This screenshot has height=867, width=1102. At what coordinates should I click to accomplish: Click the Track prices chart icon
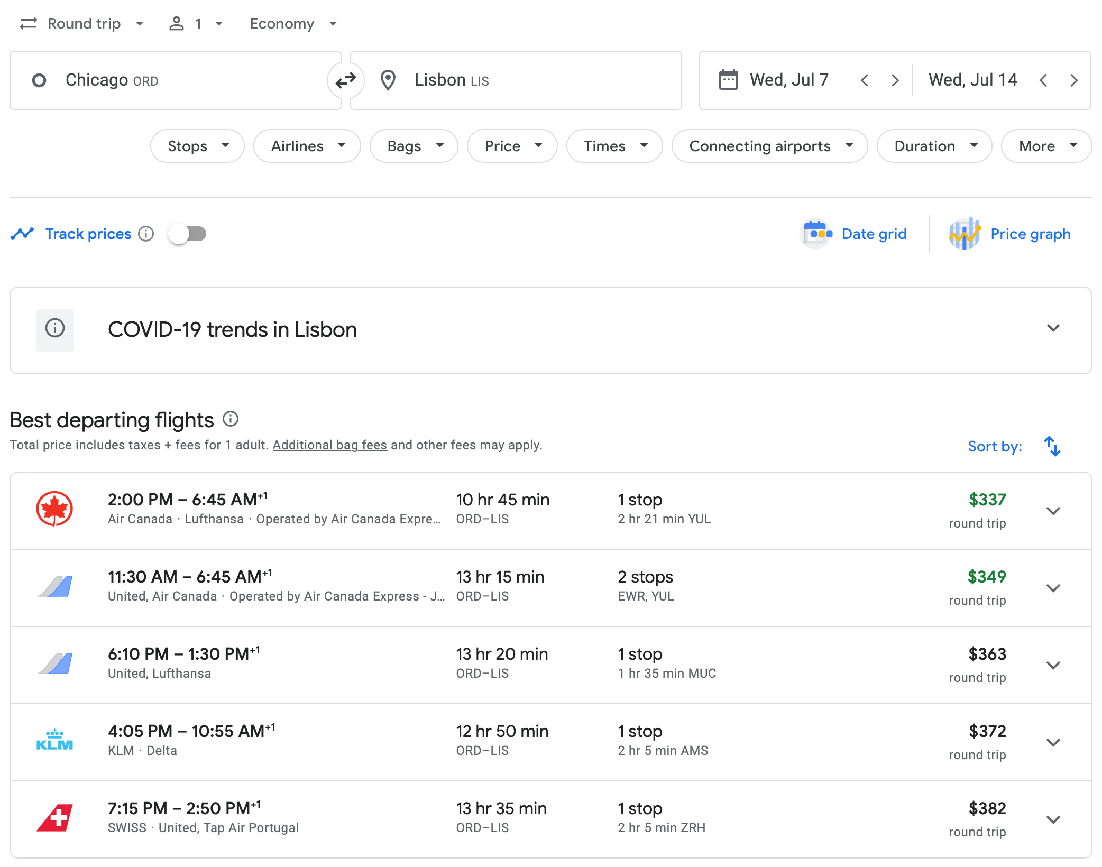[22, 233]
